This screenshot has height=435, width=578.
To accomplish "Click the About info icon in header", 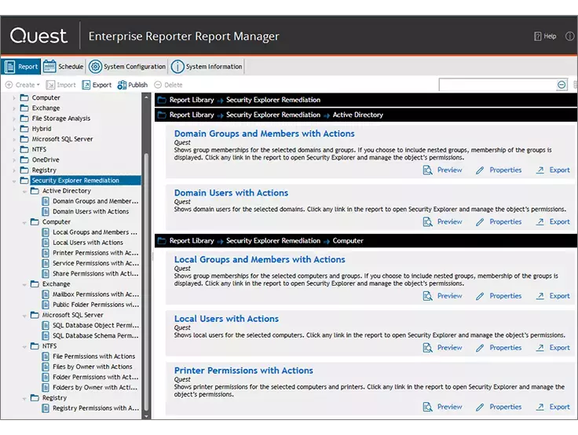I will (x=570, y=36).
